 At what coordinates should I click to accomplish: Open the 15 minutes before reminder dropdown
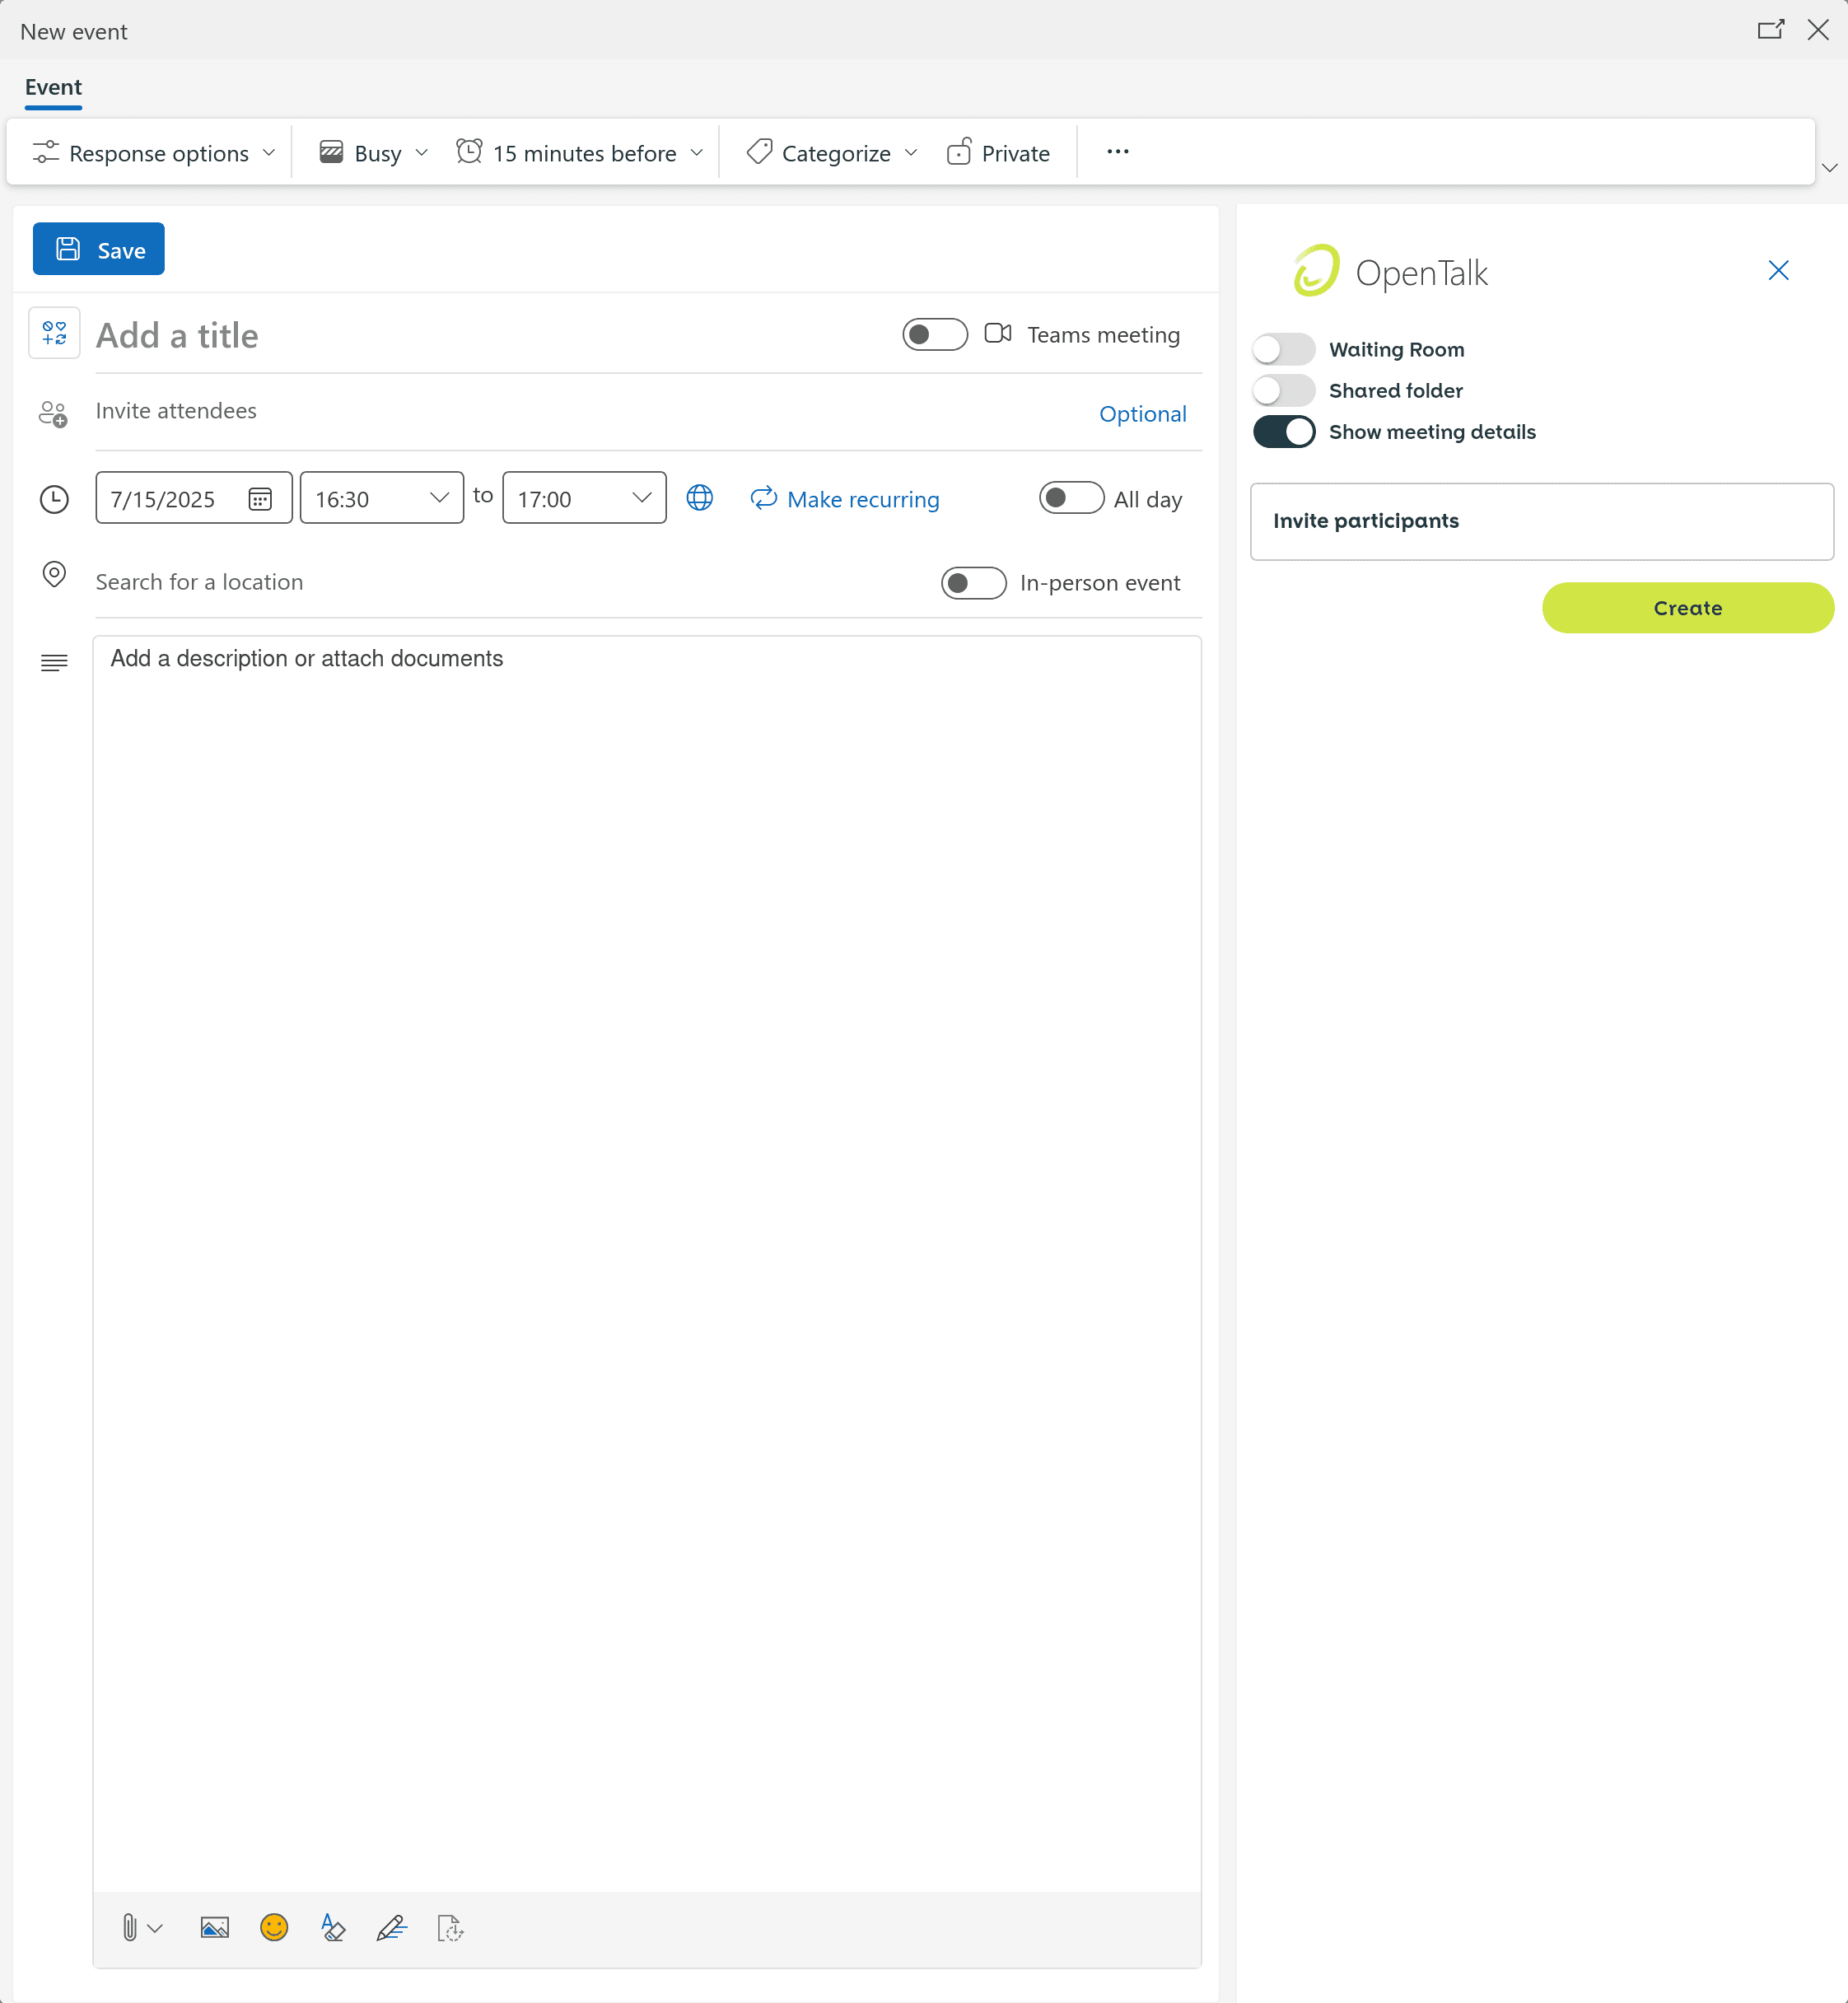tap(581, 153)
